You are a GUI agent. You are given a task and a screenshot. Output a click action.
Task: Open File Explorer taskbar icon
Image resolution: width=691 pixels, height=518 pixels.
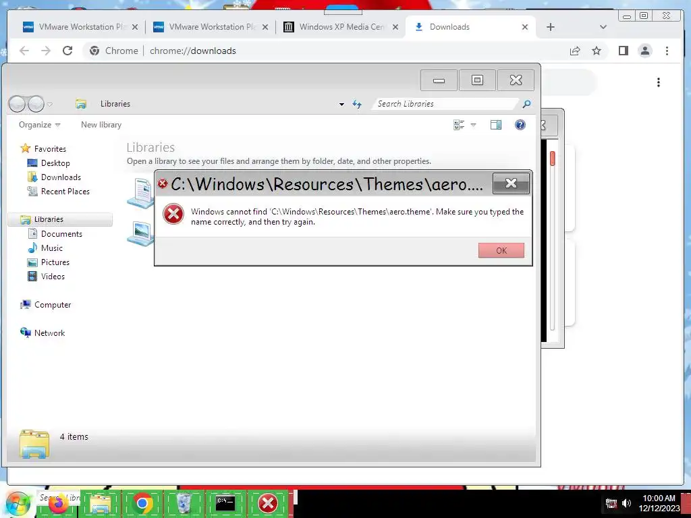point(100,503)
